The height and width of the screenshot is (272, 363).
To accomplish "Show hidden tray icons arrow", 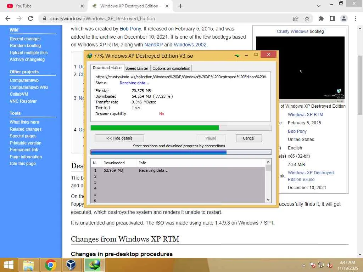I will [x=304, y=265].
